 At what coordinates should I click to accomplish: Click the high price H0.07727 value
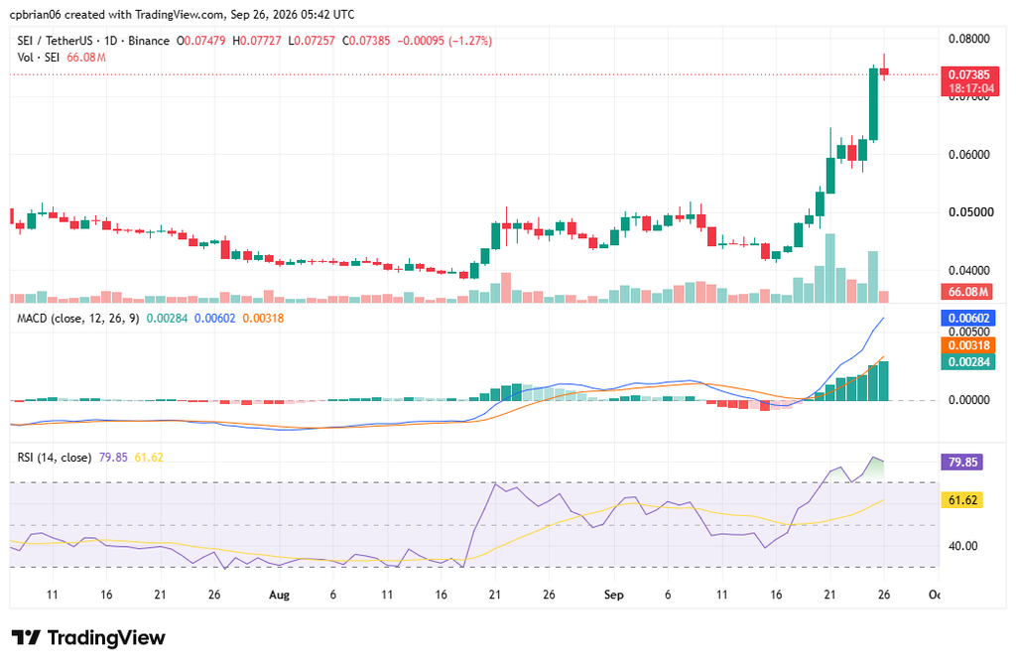[257, 41]
